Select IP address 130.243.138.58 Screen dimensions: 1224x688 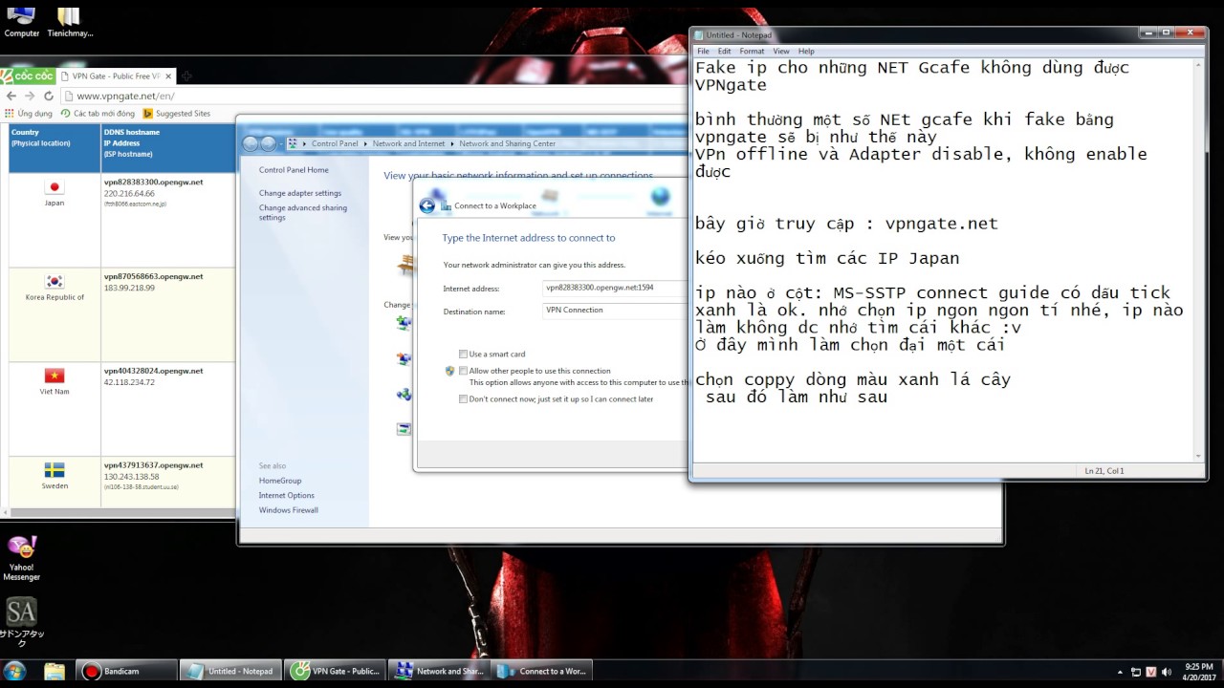(131, 477)
